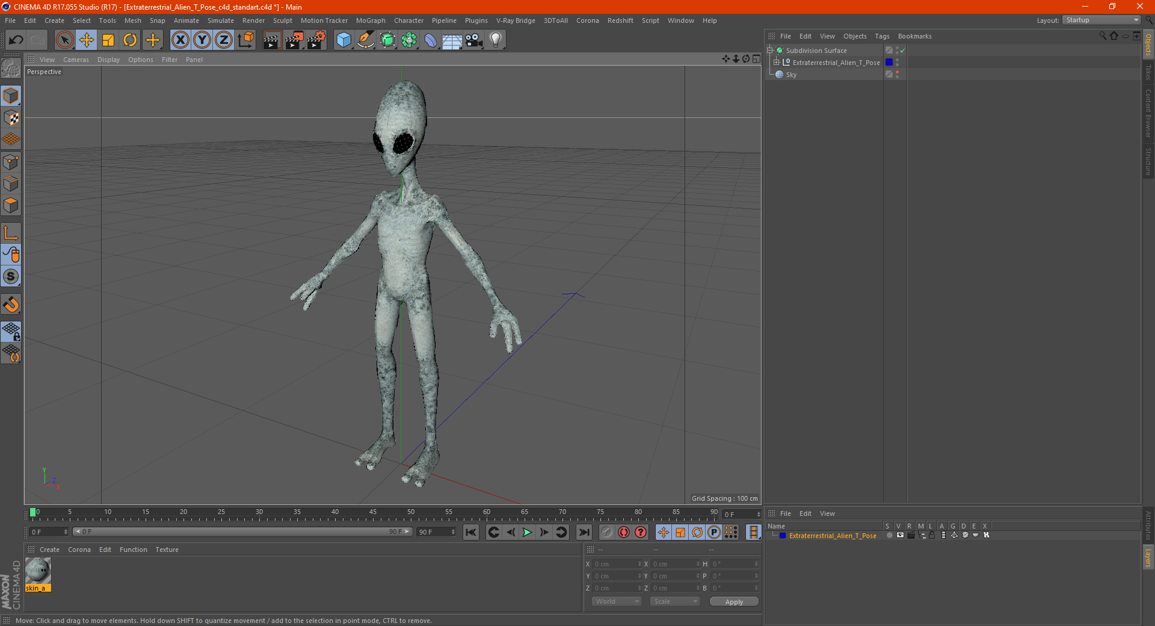This screenshot has width=1155, height=626.
Task: Step to next frame
Action: [544, 532]
